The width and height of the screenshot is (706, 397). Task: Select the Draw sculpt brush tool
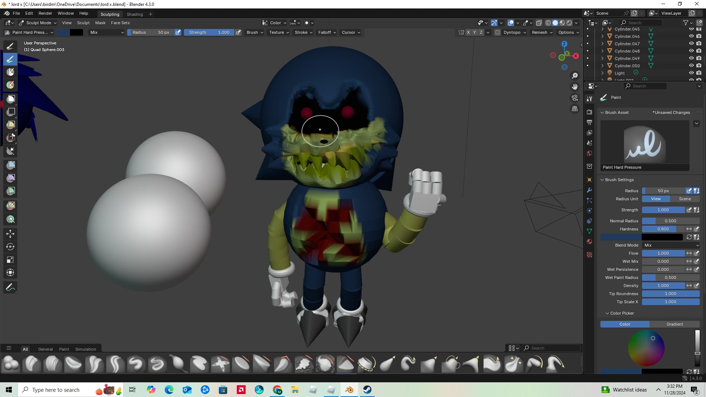(10, 46)
